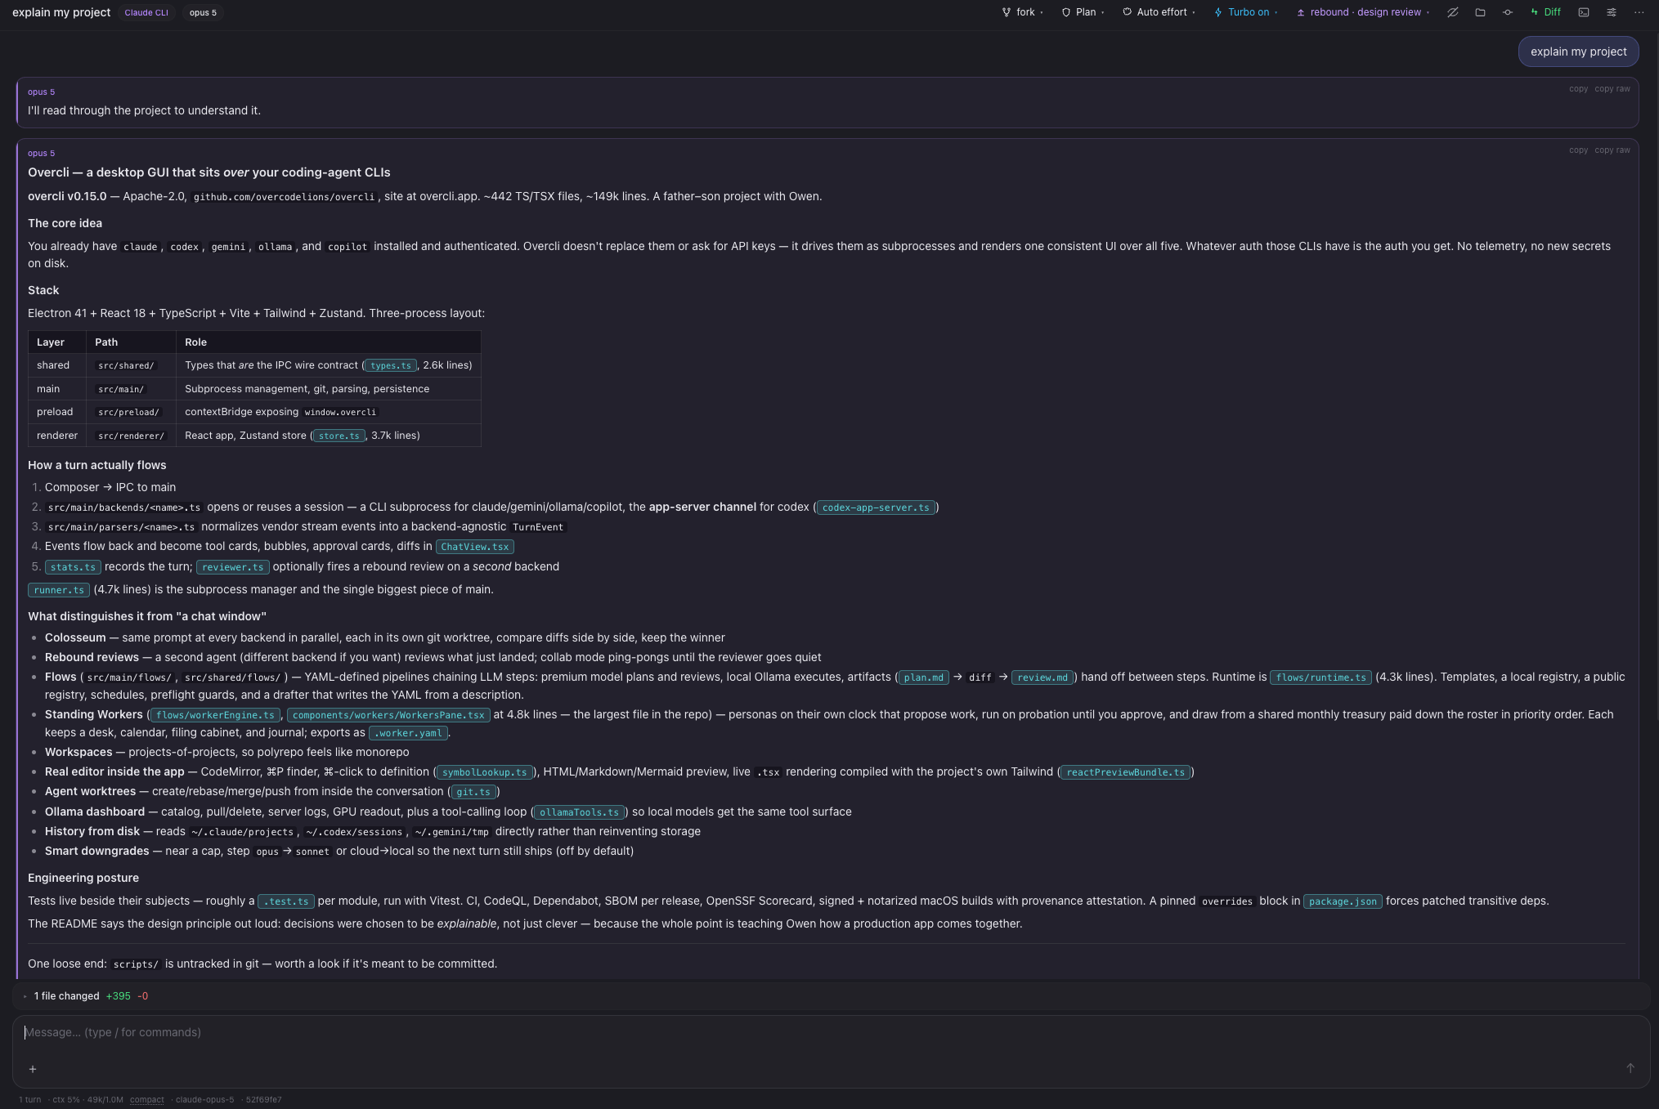Click the scripts/ code text at the bottom
Image resolution: width=1659 pixels, height=1109 pixels.
136,964
